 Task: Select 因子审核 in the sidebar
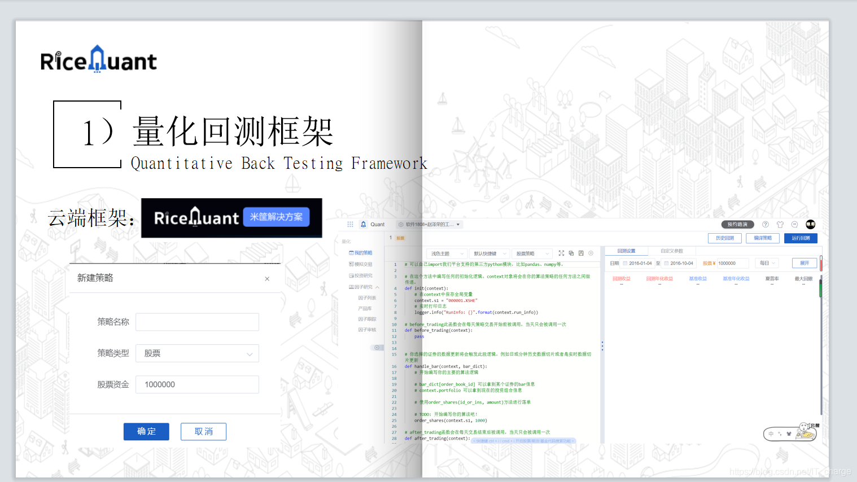point(367,330)
